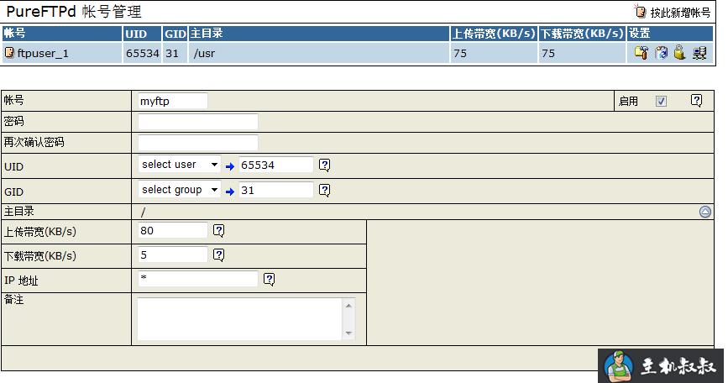Click the 上传带宽(KB/s) column header

point(494,34)
